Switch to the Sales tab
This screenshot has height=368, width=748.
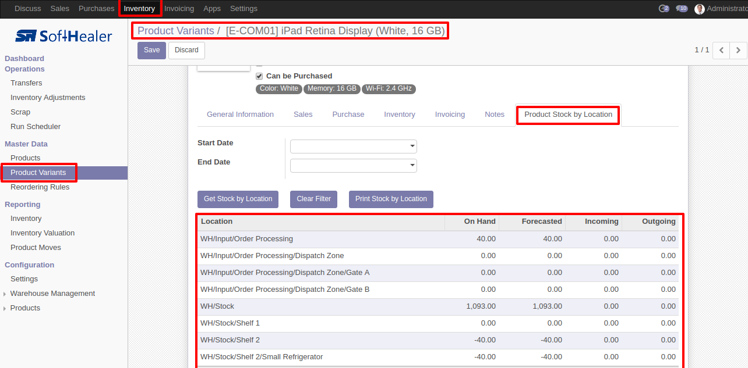303,115
